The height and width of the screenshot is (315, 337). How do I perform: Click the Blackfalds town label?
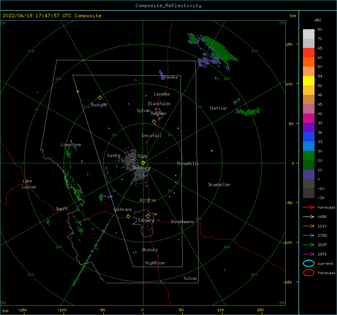click(x=159, y=104)
